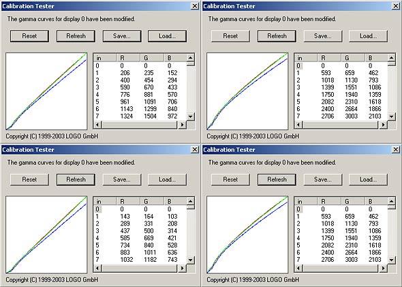Image resolution: width=402 pixels, height=287 pixels.
Task: Click the scroll-left arrow in the bottom-right window's table
Action: click(x=298, y=269)
